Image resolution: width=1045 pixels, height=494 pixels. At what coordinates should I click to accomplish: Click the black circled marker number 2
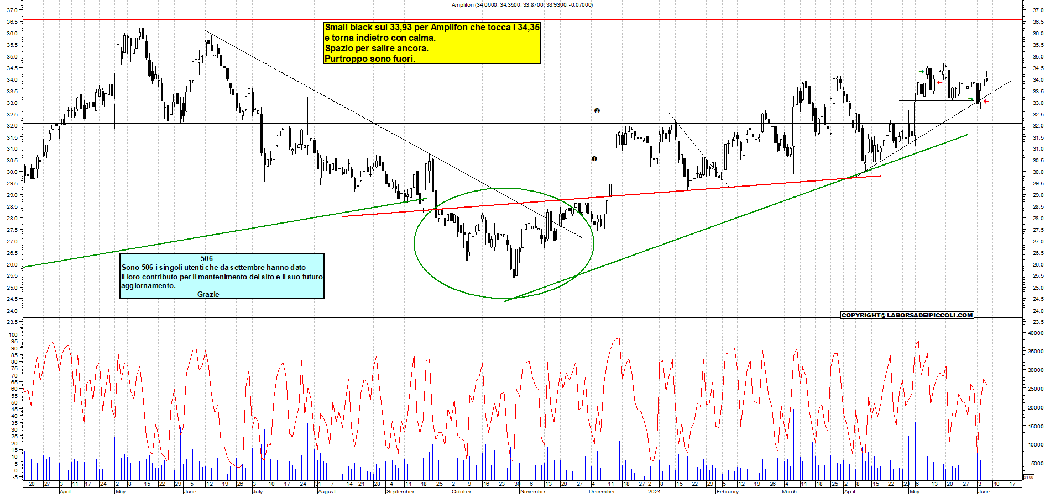coord(597,111)
